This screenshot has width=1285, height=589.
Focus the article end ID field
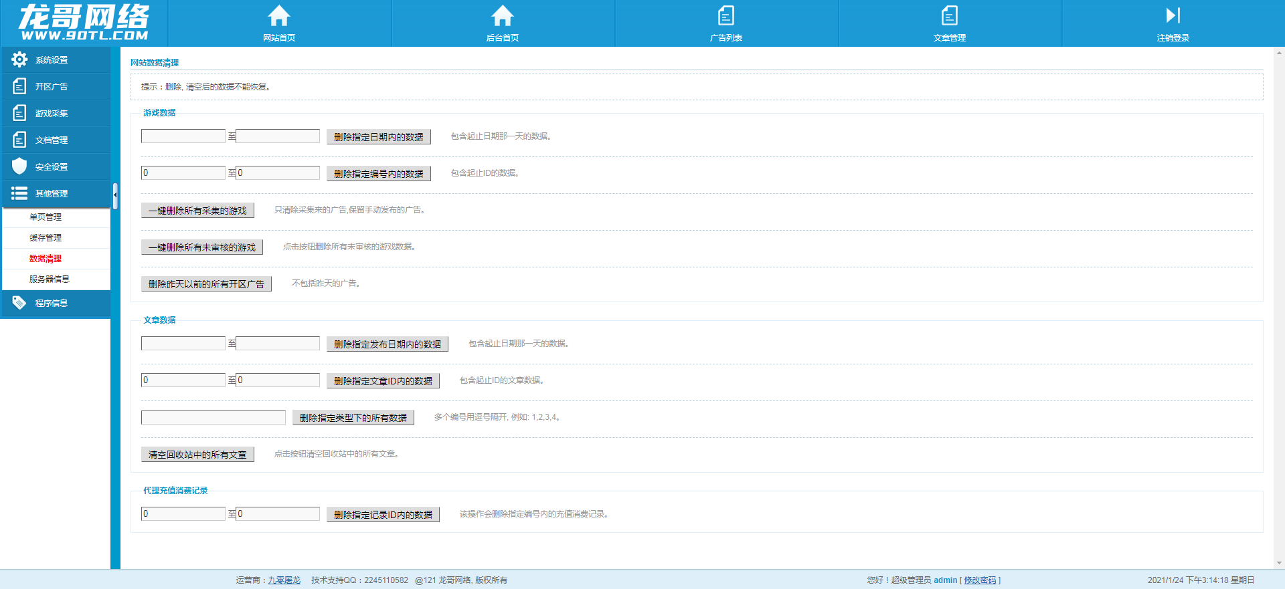coord(278,380)
